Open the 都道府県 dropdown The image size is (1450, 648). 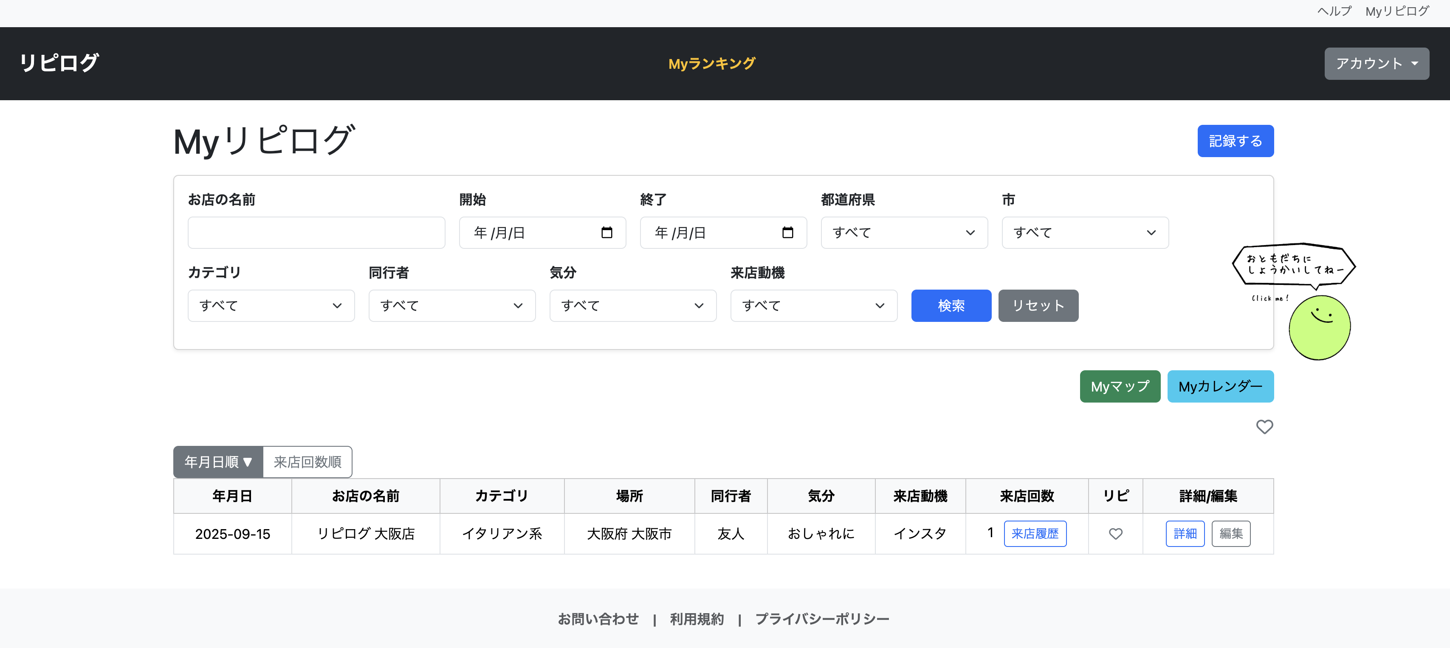click(x=903, y=233)
